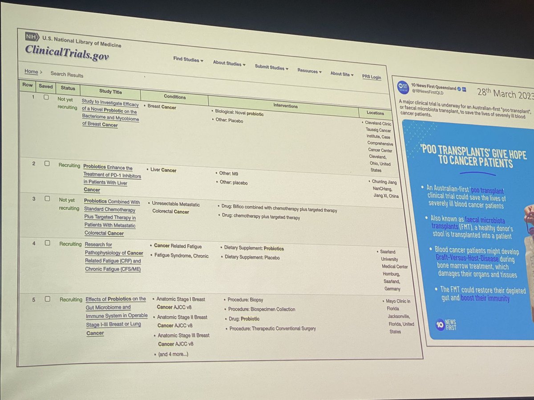This screenshot has height=400, width=534.
Task: Click 'Procedure: Therapeutic Conventional Surgery' intervention
Action: (273, 328)
